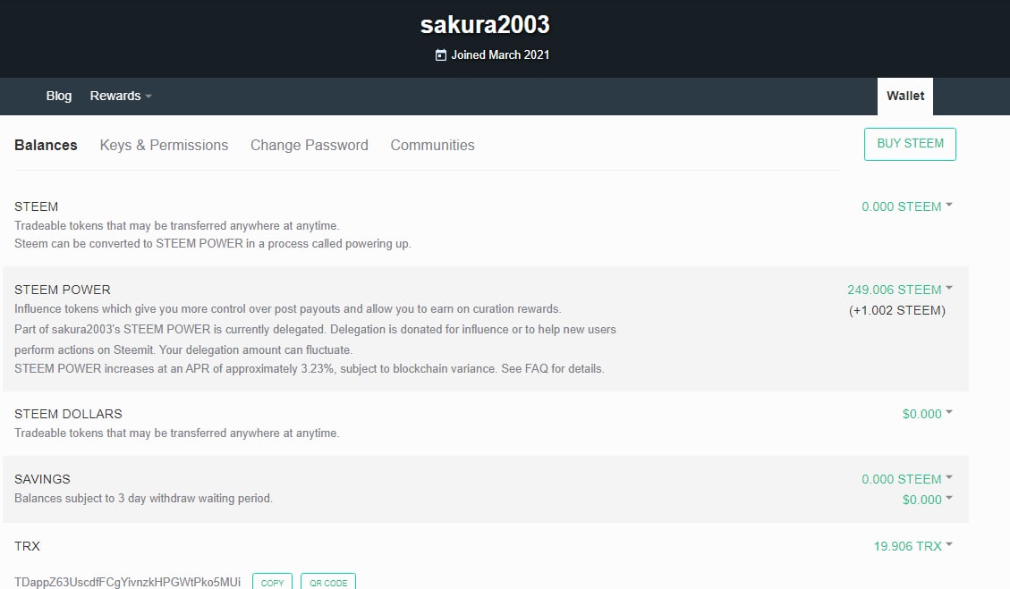
Task: Click the SAVINGS heading
Action: point(43,479)
